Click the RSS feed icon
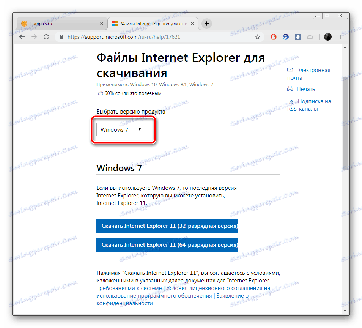Viewport: 362px width, 328px height. point(292,102)
